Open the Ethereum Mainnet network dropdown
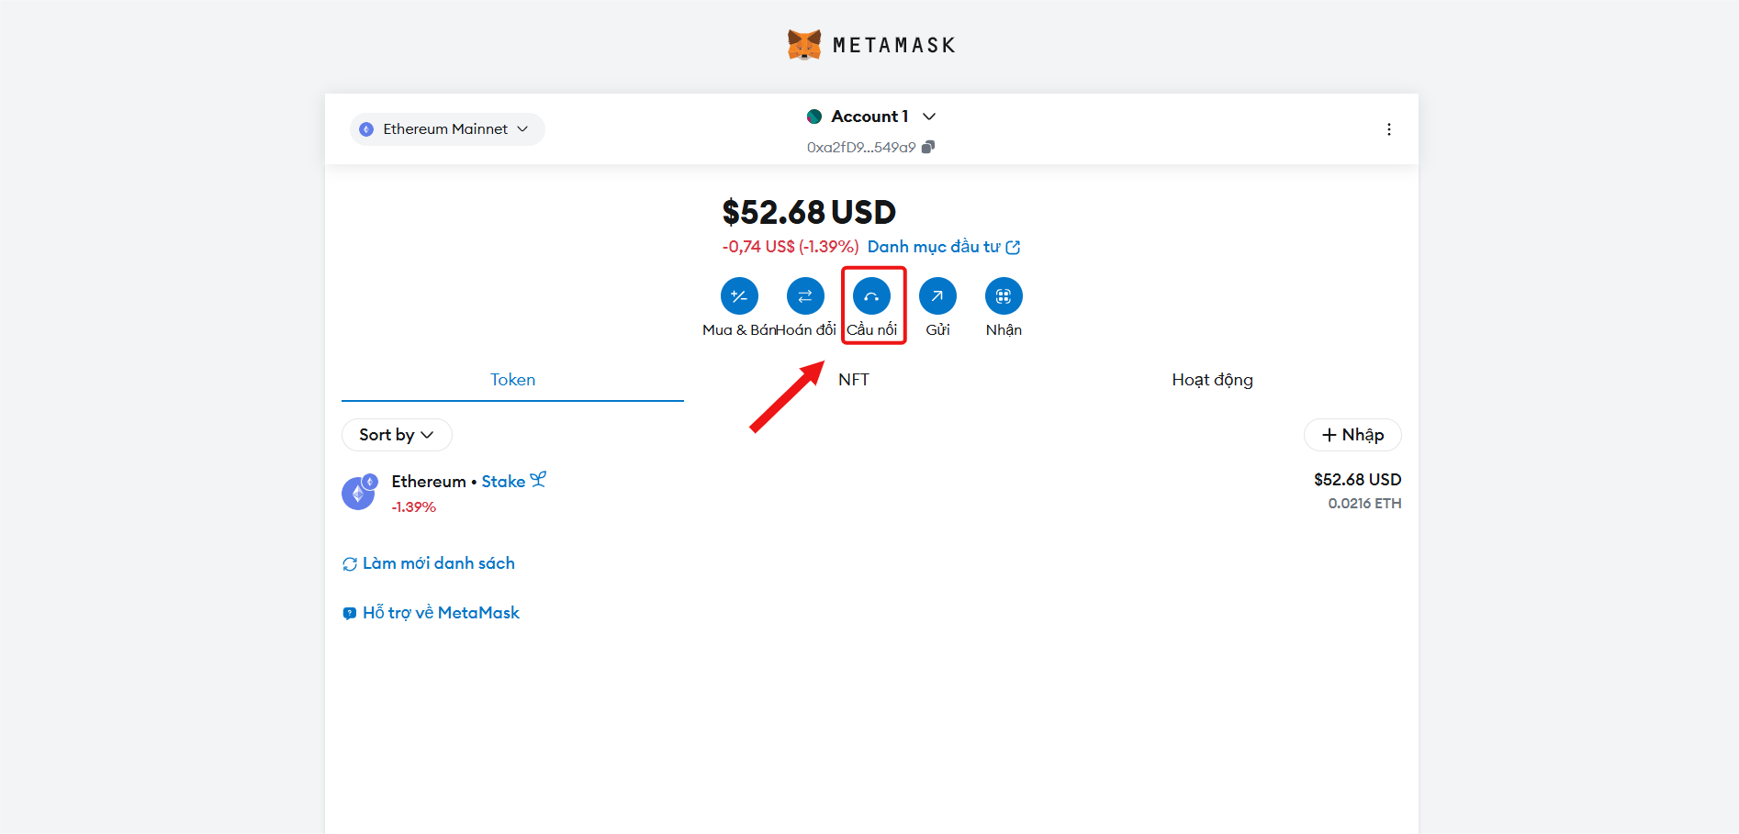The height and width of the screenshot is (834, 1739). [447, 129]
